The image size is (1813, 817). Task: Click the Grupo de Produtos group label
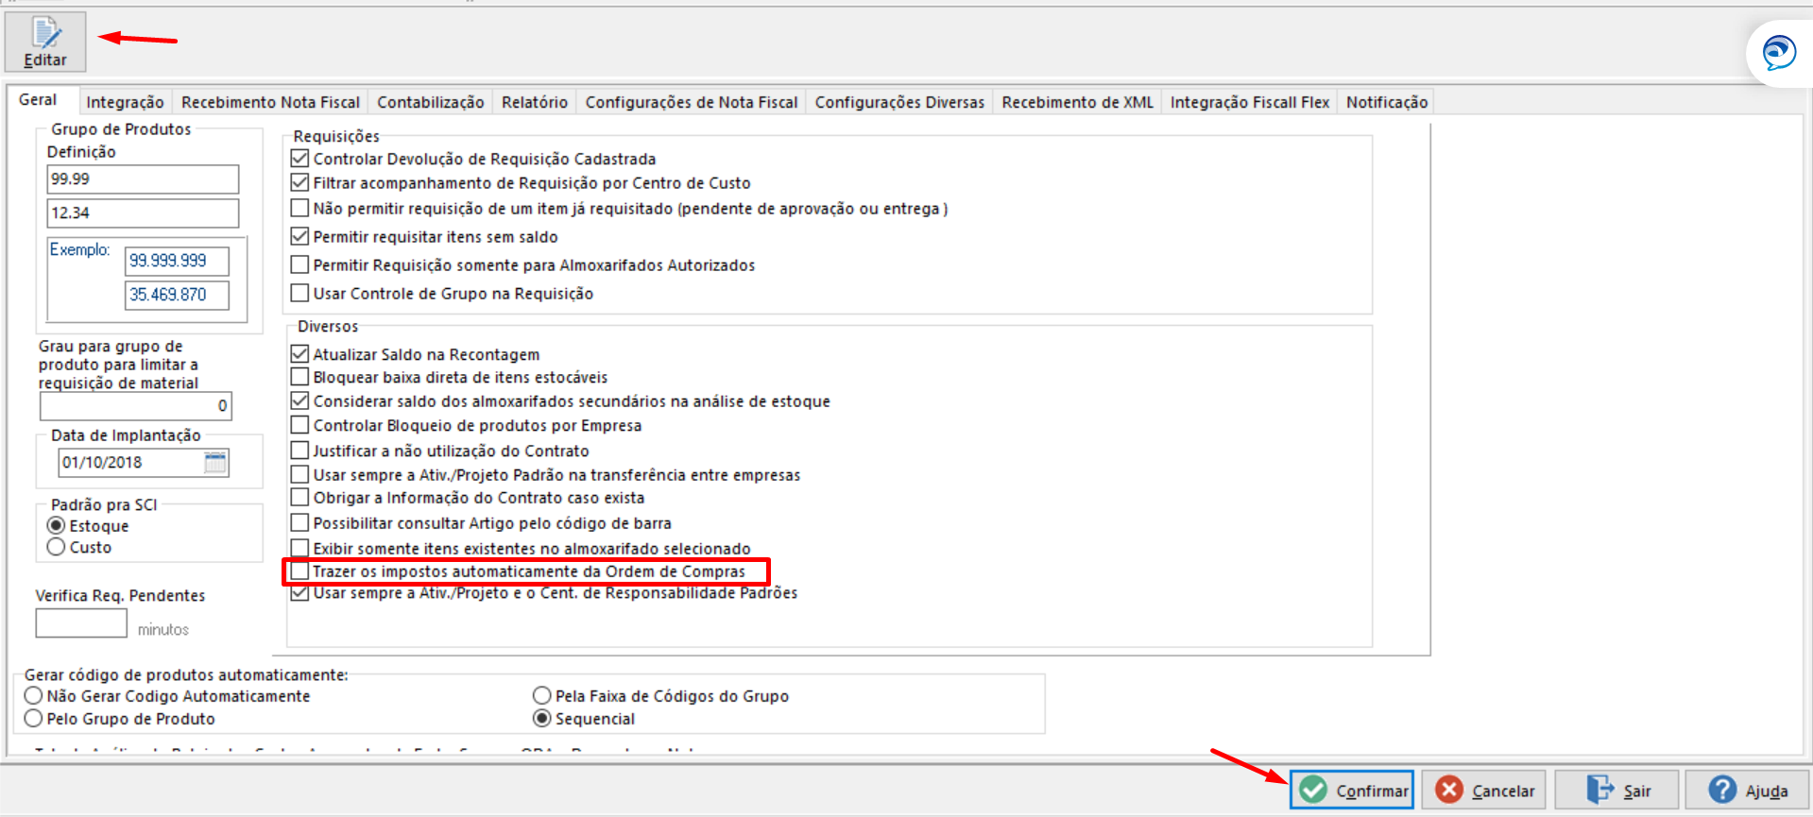point(121,128)
